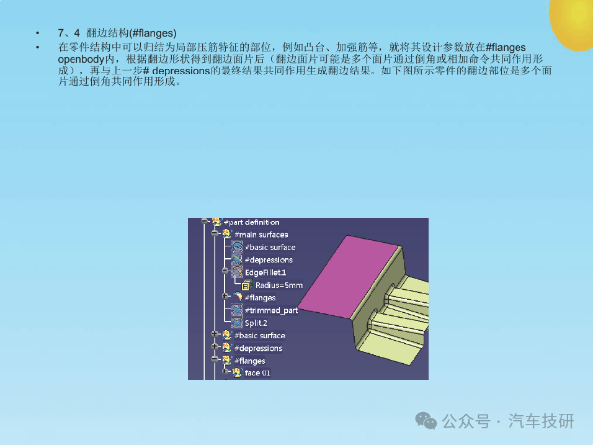The image size is (593, 445).
Task: Click the surface icon beside #trimmed_part
Action: tap(237, 310)
